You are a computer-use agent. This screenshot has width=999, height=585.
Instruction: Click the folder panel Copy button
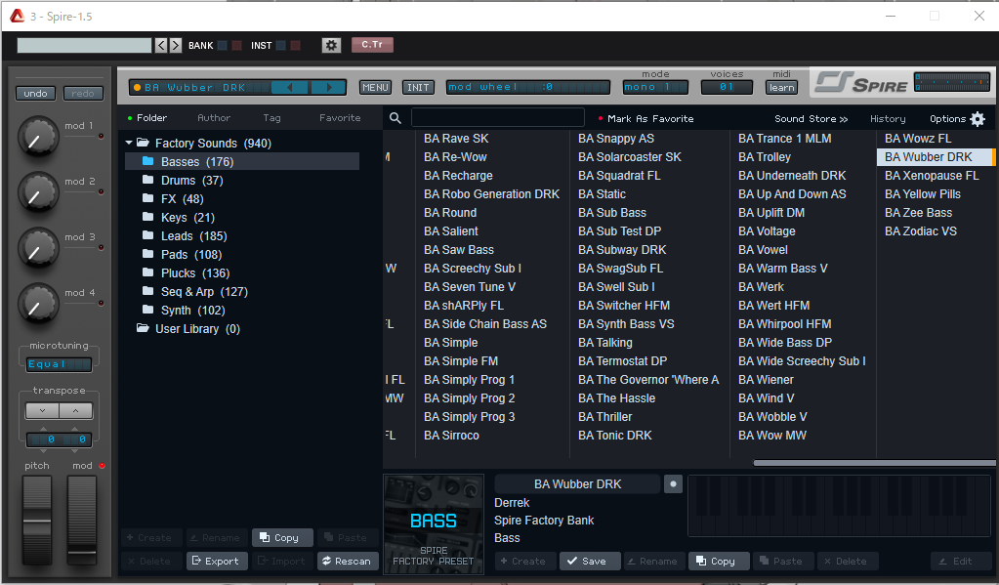tap(282, 538)
